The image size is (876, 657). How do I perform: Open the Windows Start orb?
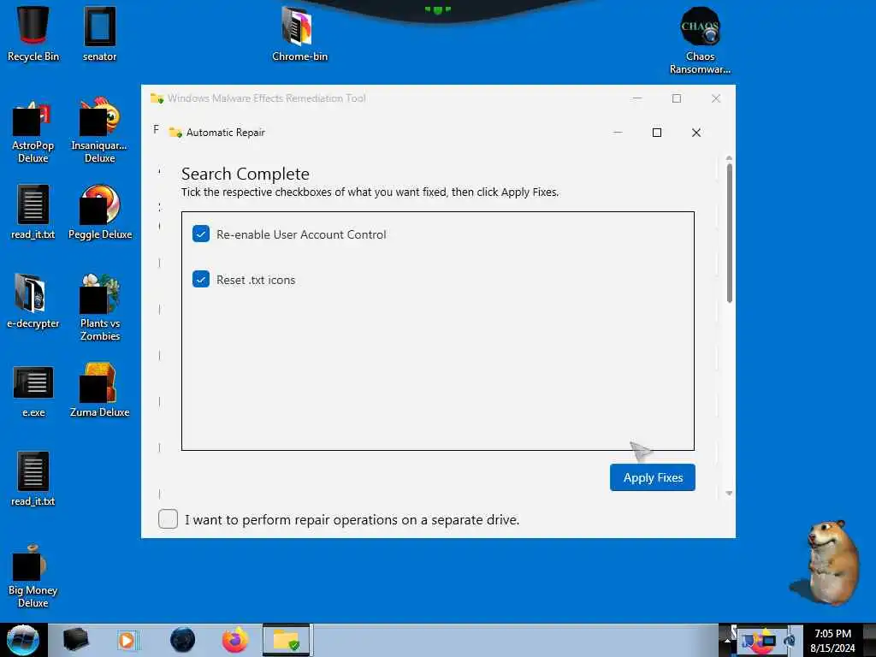pos(23,640)
